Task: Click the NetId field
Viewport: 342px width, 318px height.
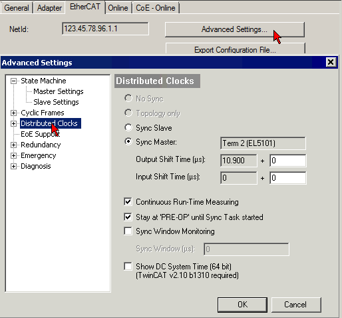Action: click(x=105, y=29)
